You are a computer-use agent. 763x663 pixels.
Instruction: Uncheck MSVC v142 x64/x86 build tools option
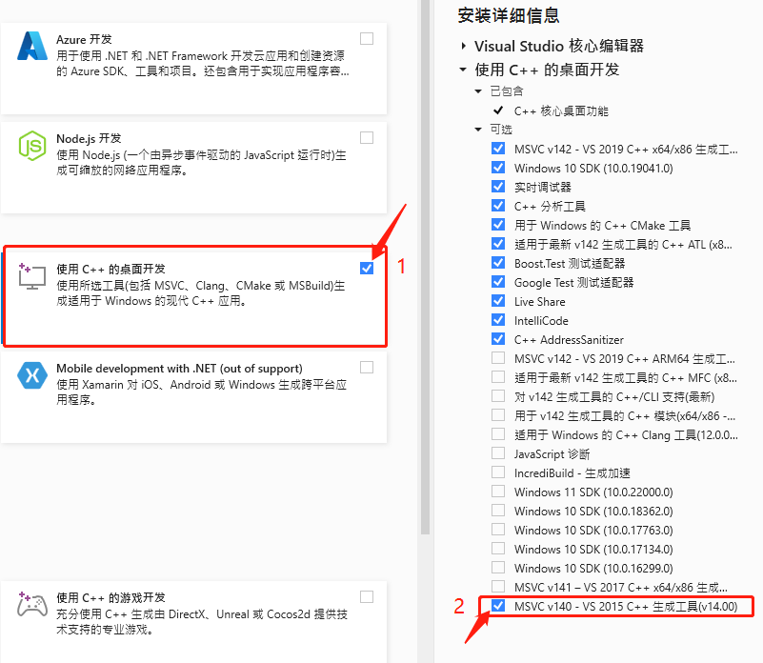point(498,149)
